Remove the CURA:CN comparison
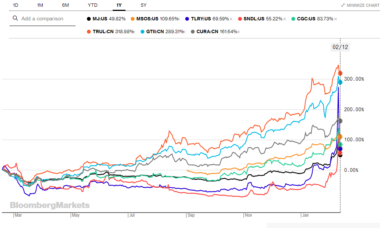The width and height of the screenshot is (384, 228). [x=238, y=32]
